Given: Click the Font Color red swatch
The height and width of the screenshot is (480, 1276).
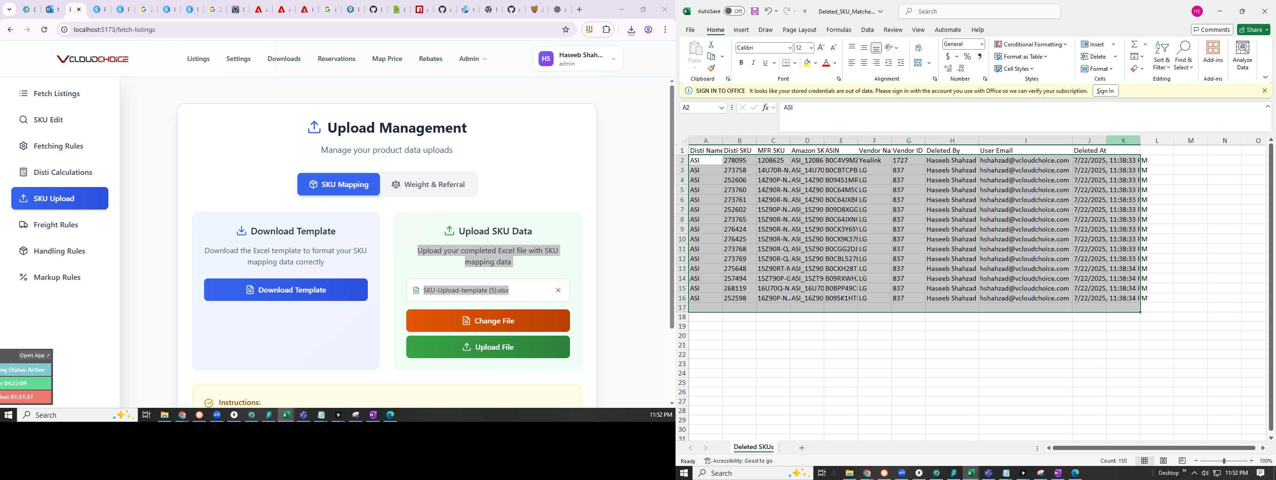Looking at the screenshot, I should pyautogui.click(x=826, y=63).
